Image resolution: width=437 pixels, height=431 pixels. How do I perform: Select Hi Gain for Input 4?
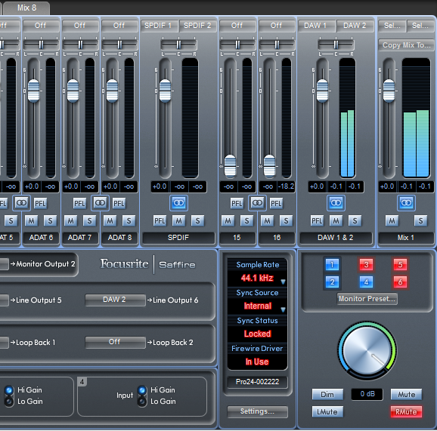tap(142, 390)
